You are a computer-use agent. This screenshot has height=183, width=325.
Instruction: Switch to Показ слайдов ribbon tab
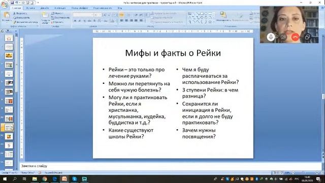click(x=80, y=8)
